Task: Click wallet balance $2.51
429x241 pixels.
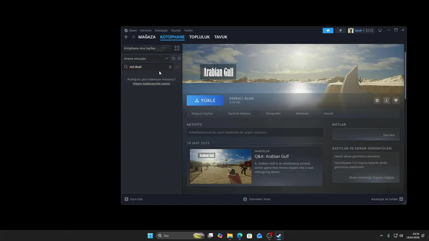Action: coord(369,30)
